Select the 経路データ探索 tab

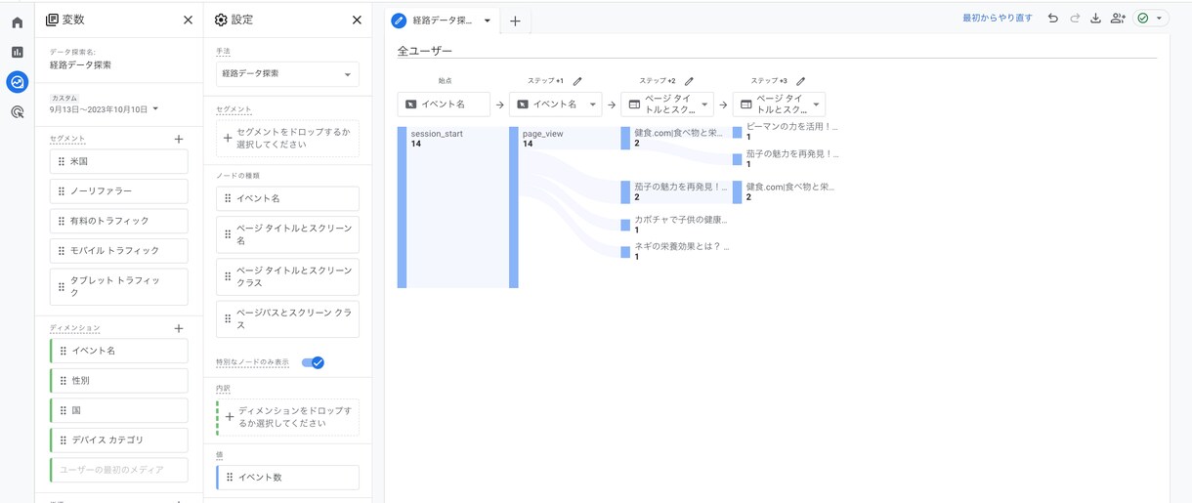tap(442, 21)
